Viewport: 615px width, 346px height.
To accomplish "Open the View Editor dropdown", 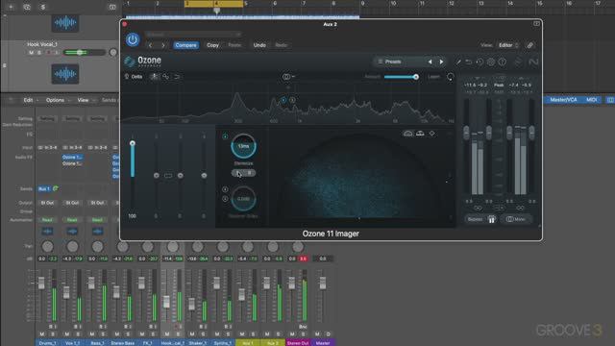I will (508, 45).
